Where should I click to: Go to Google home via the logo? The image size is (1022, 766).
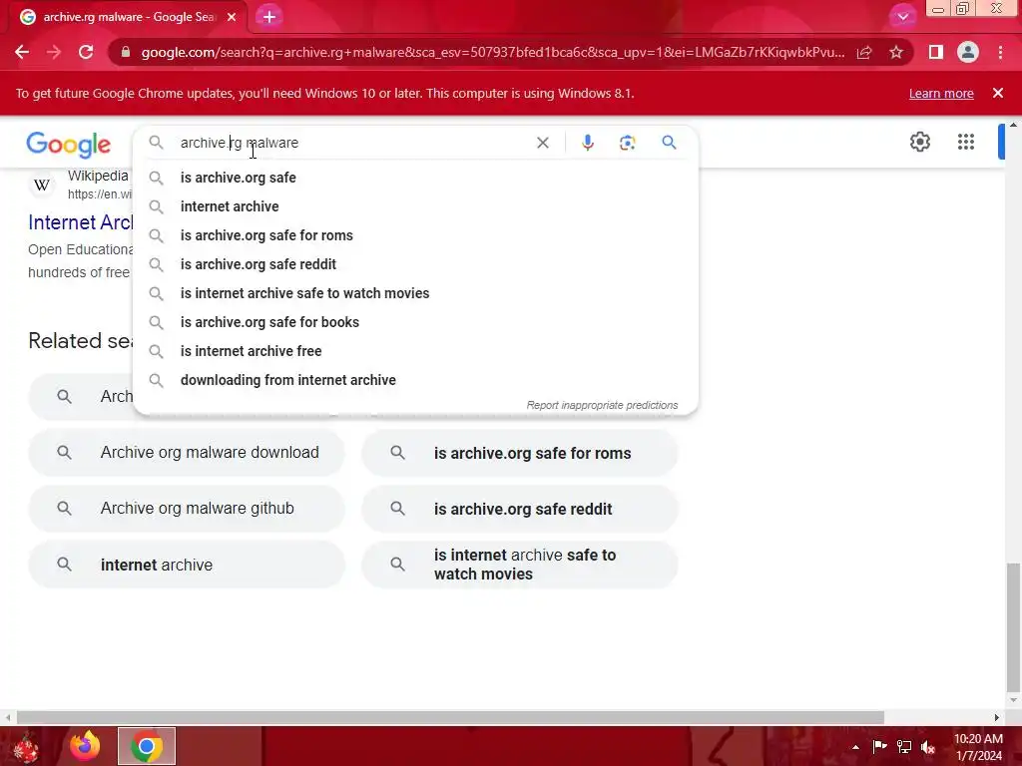pos(69,145)
